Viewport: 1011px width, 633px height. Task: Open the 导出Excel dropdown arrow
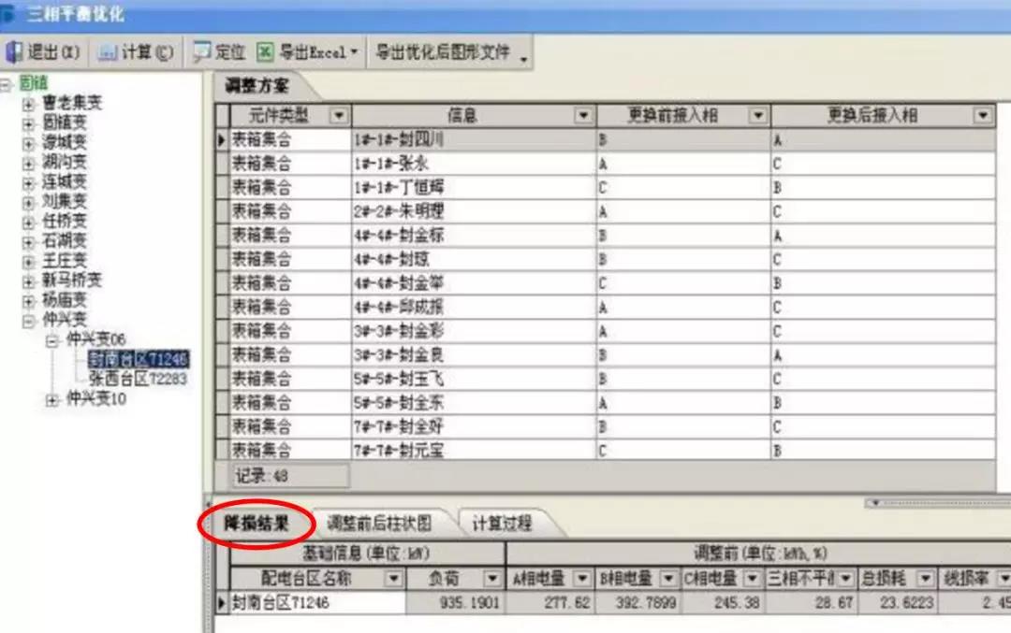pos(354,53)
